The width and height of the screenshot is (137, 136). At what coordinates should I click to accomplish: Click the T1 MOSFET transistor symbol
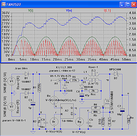(x=107, y=104)
